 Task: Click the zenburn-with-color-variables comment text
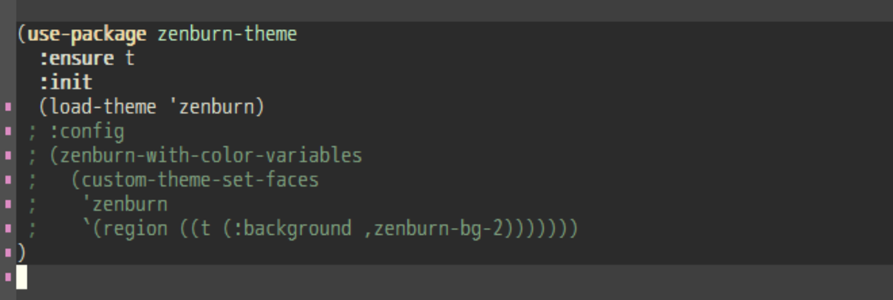210,156
